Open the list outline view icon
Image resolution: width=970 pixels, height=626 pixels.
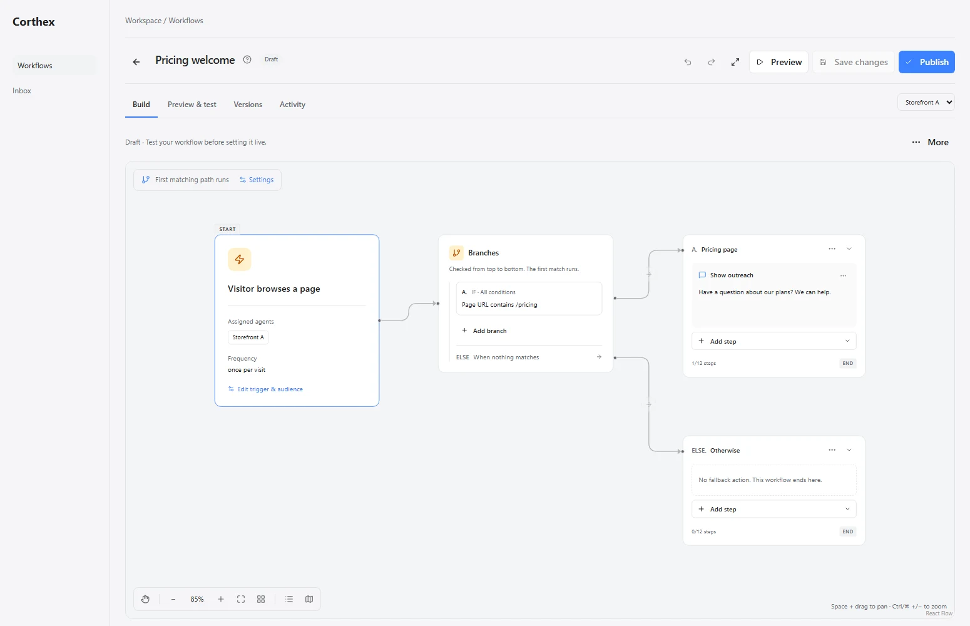point(289,599)
